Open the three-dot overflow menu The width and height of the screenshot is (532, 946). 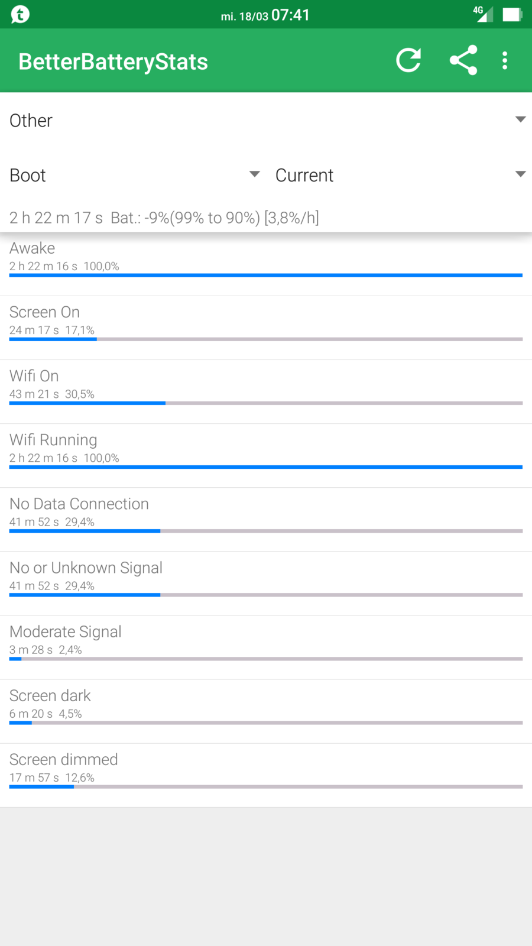click(505, 60)
